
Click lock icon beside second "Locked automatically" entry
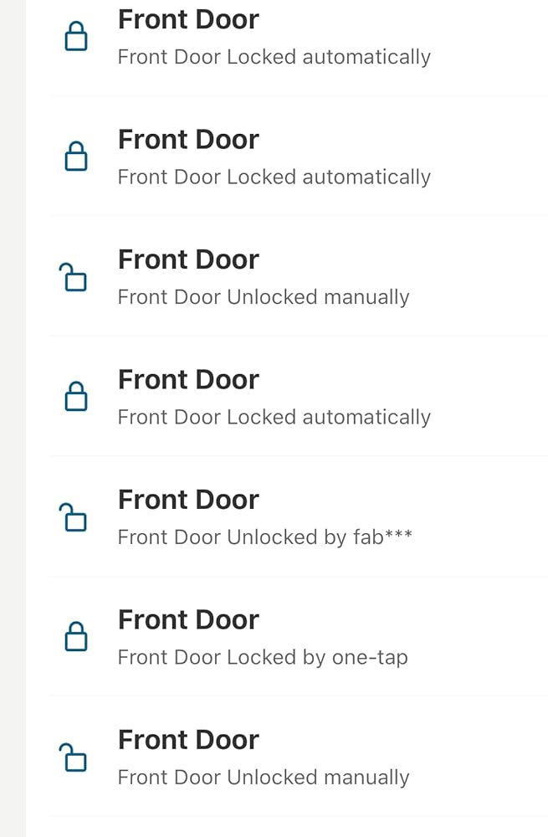click(x=76, y=157)
